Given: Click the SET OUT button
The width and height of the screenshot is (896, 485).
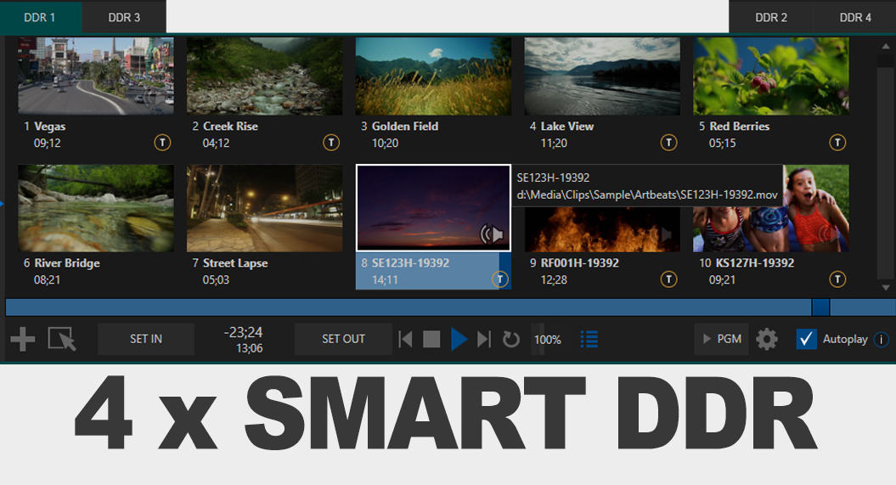Looking at the screenshot, I should pyautogui.click(x=343, y=339).
